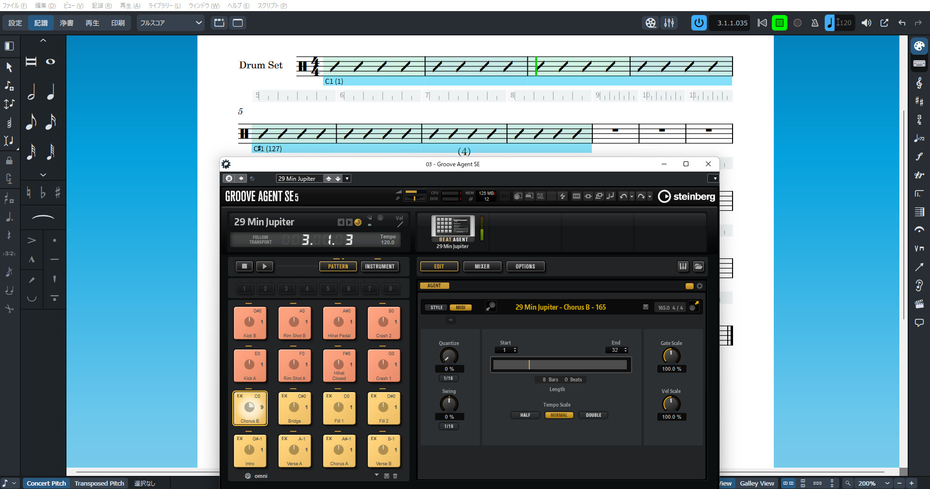Open the 29 Min Jupiter preset dropdown arrow
Viewport: 930px width, 489px height.
347,179
